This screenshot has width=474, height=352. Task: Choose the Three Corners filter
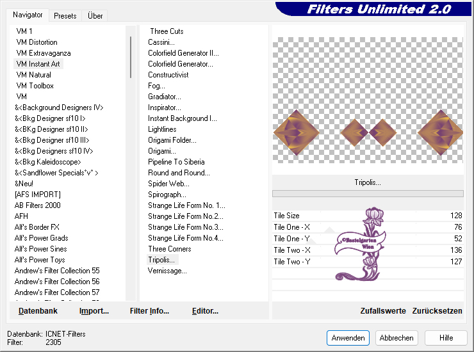point(170,249)
